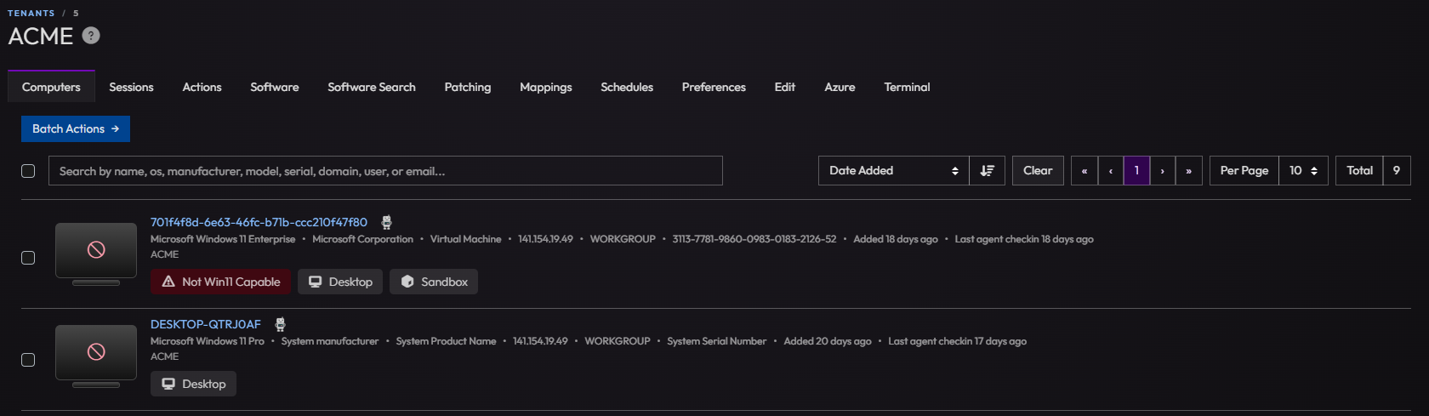Open the Mappings tab
The image size is (1429, 416).
[x=546, y=87]
